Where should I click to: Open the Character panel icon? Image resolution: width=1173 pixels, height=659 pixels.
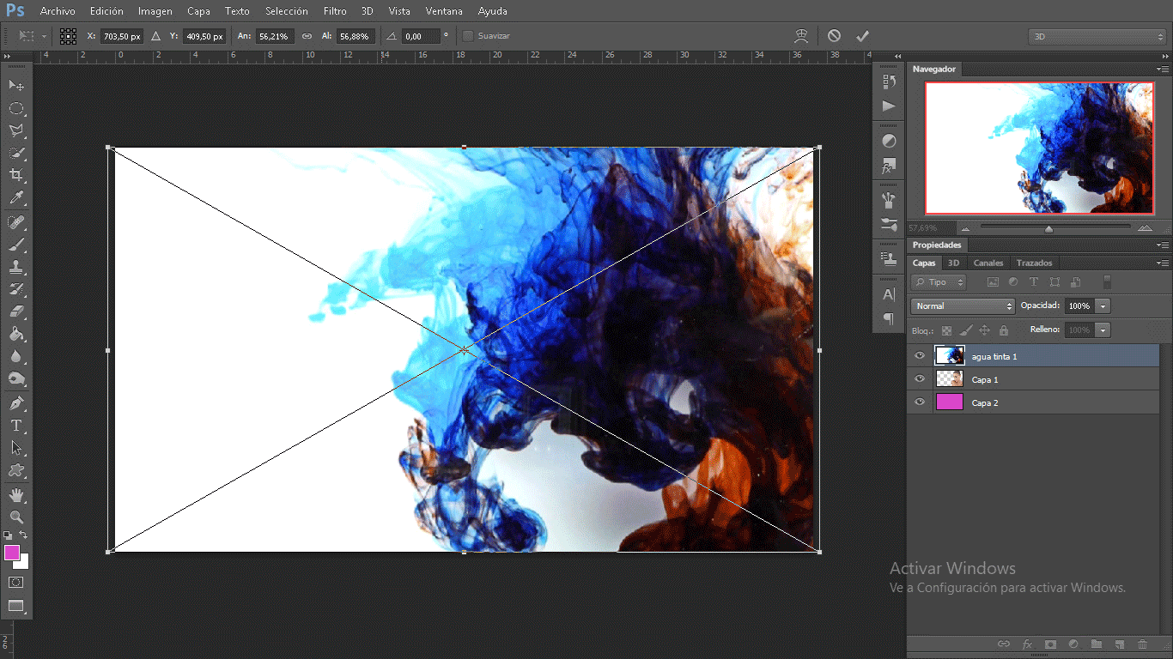click(889, 294)
